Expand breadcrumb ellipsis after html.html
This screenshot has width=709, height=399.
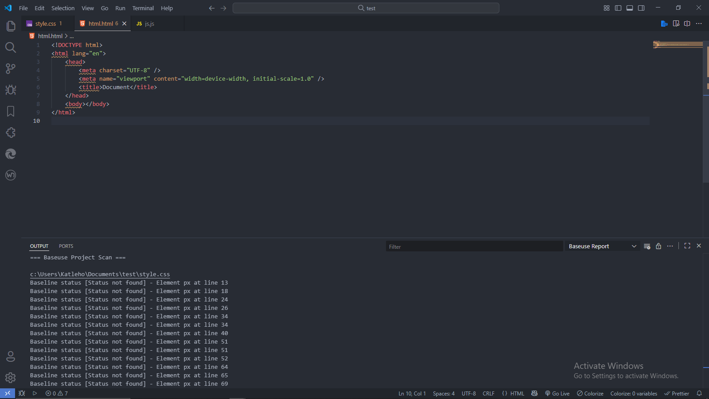(x=72, y=36)
